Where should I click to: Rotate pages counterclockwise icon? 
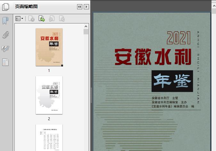[52, 19]
